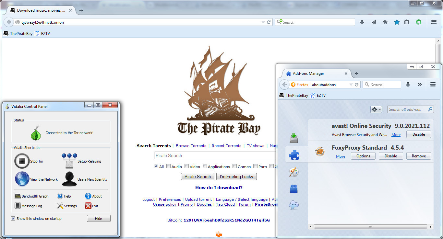Open EZTV bookmark in main browser
443x239 pixels.
coord(42,33)
